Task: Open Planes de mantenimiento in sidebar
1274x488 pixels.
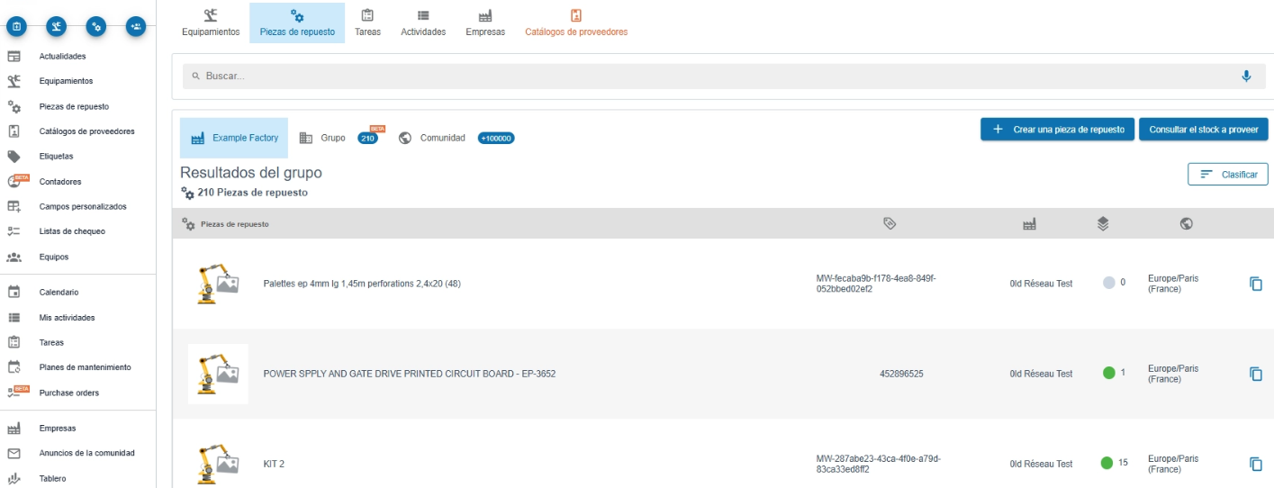Action: tap(85, 367)
